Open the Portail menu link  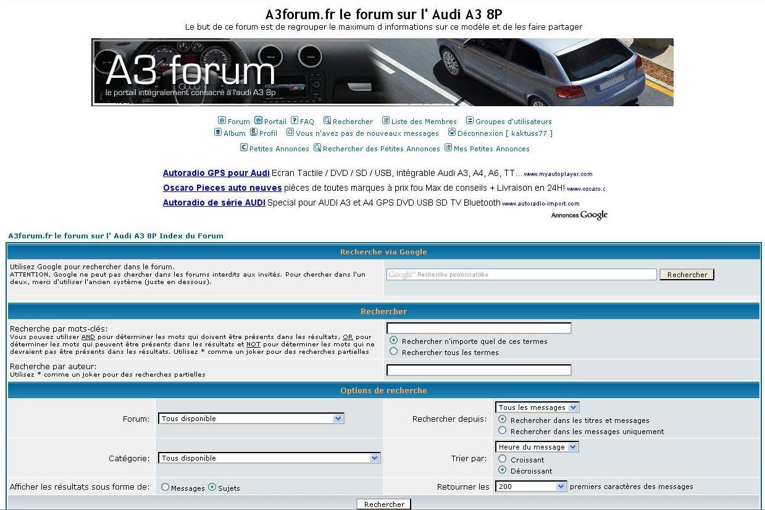(275, 122)
